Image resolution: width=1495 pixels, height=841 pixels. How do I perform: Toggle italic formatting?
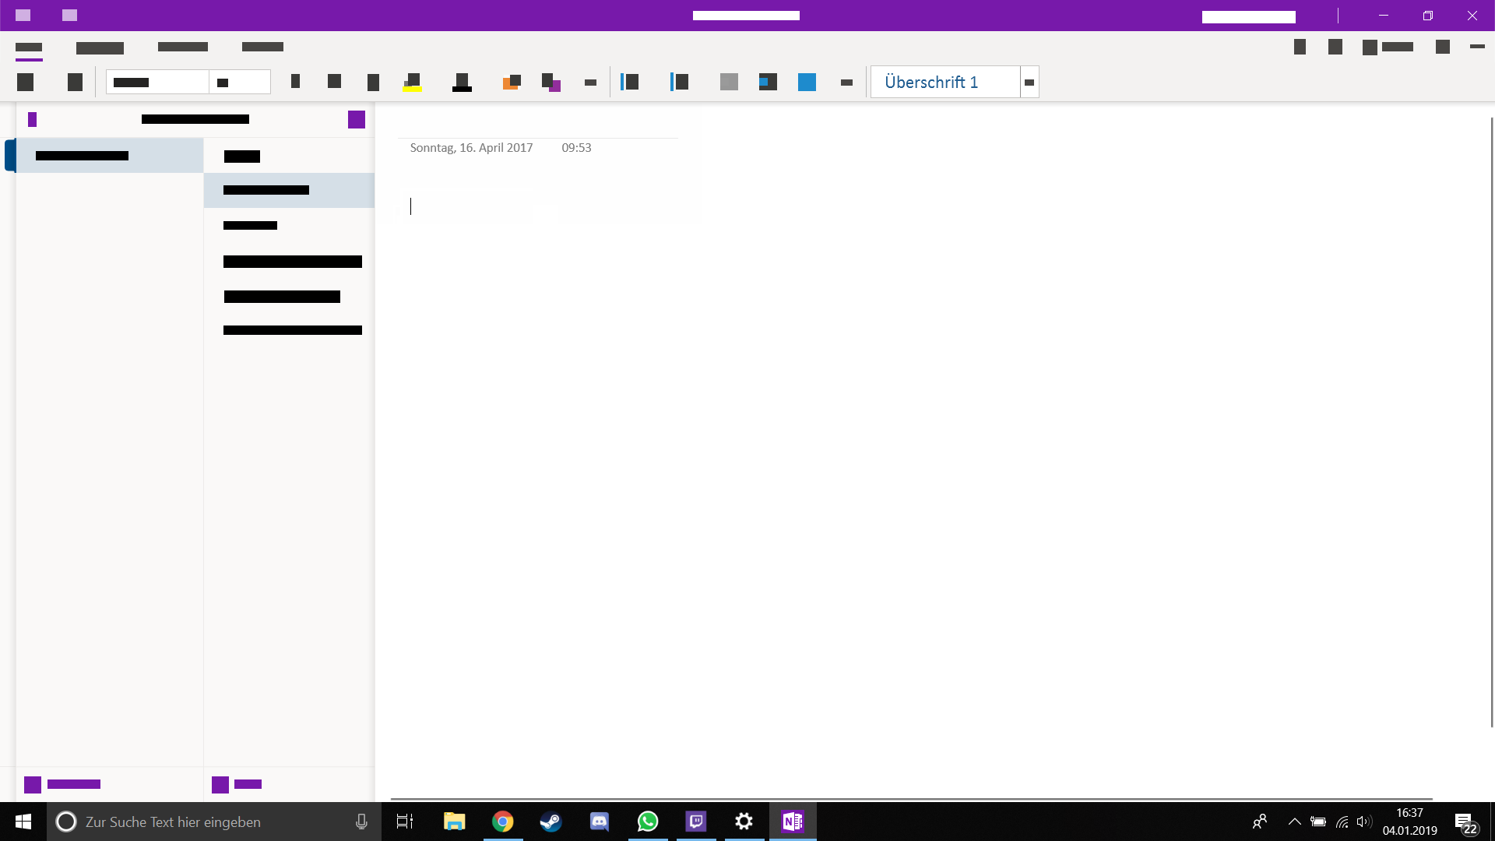click(335, 81)
